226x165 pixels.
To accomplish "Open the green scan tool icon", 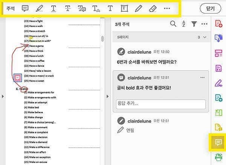I will [x=218, y=157].
